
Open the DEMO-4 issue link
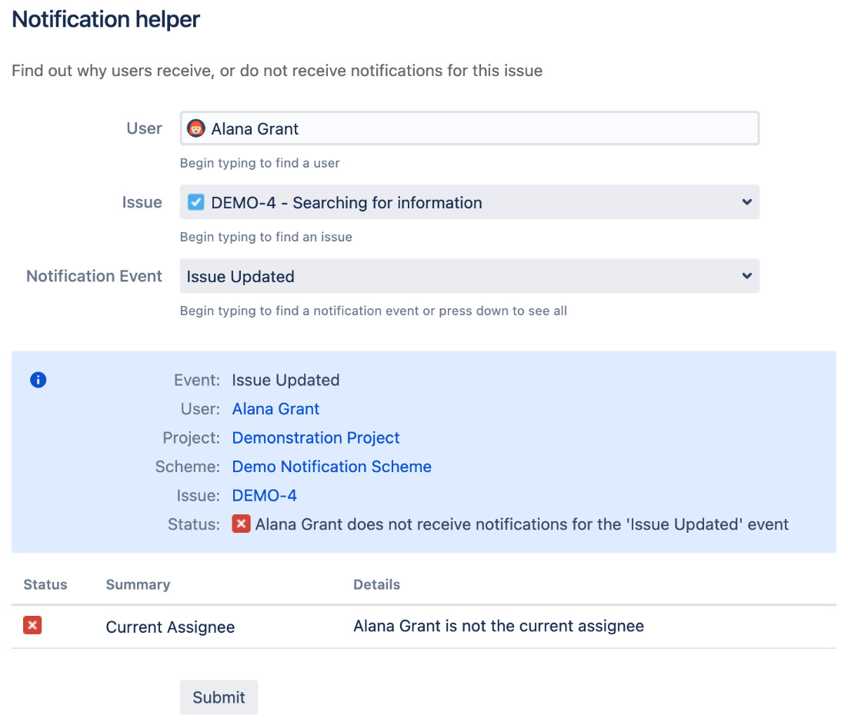click(265, 495)
